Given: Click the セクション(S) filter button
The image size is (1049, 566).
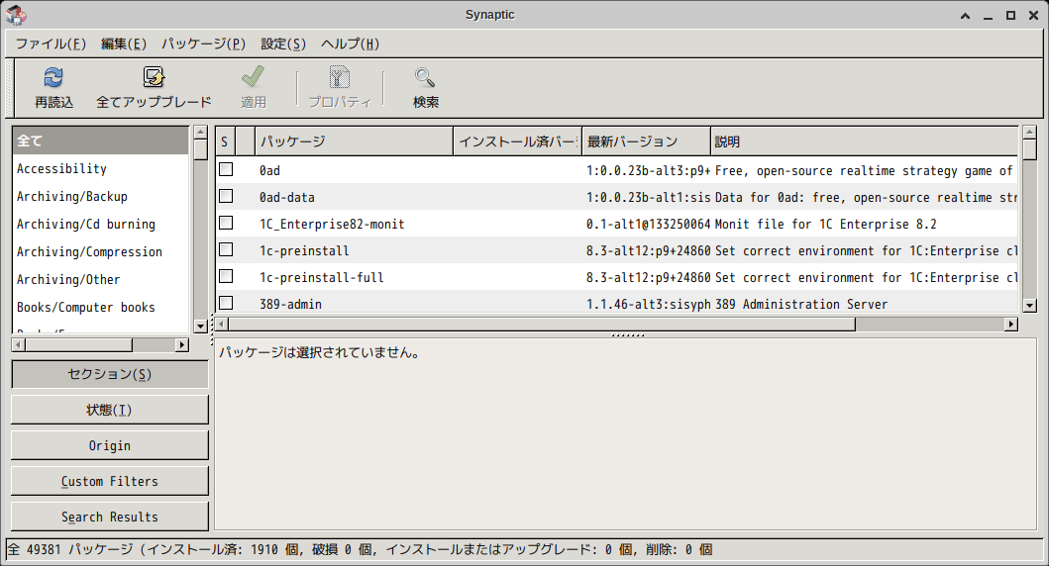Looking at the screenshot, I should 110,374.
